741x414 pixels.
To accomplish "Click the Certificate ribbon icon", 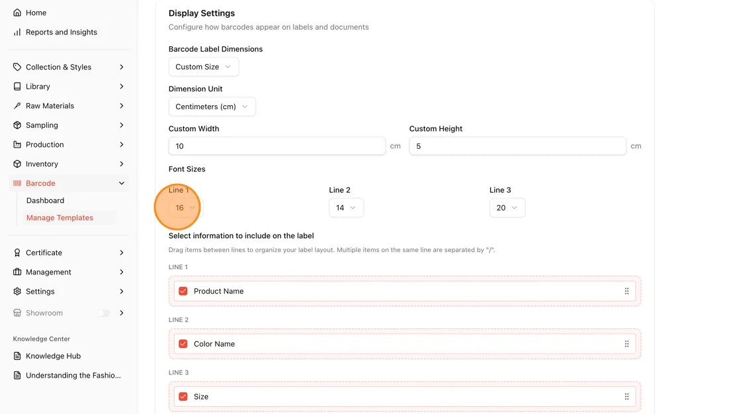I will pos(17,253).
